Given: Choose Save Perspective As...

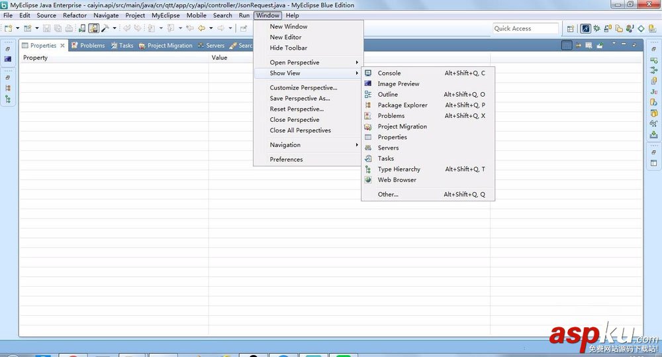Looking at the screenshot, I should click(308, 99).
